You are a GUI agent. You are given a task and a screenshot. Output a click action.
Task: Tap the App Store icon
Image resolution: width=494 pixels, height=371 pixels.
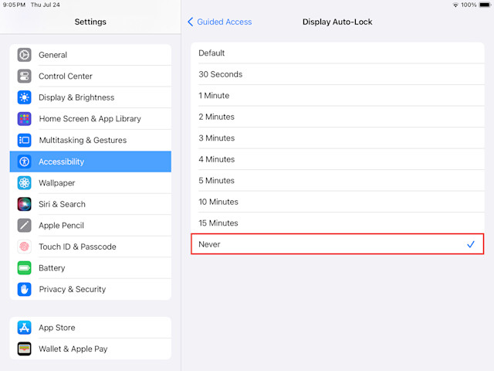pos(24,328)
